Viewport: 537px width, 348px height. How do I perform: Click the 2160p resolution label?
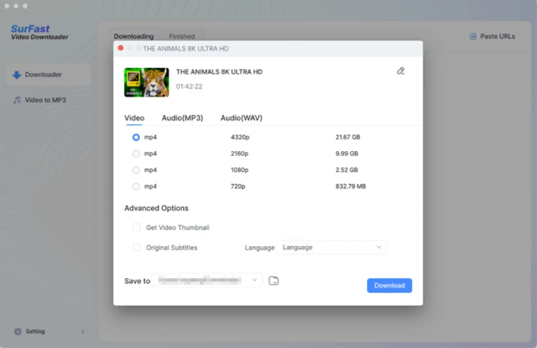click(239, 153)
